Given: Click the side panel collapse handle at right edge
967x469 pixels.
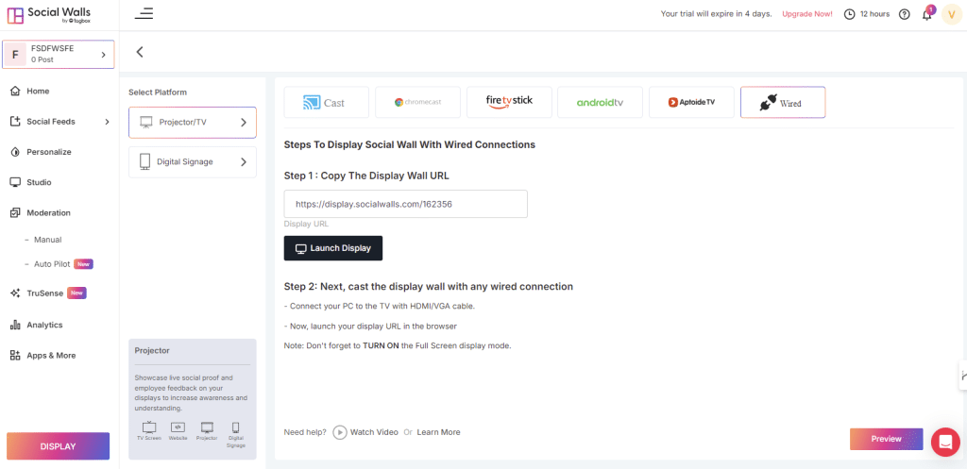Looking at the screenshot, I should [x=962, y=375].
